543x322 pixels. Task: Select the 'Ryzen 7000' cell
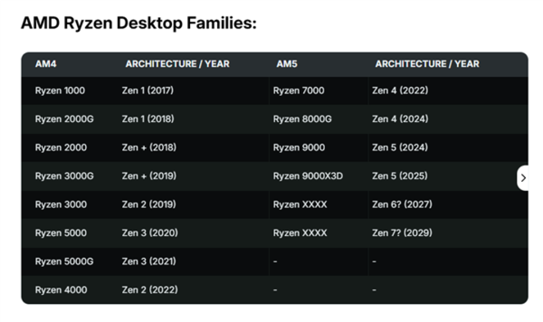point(299,90)
